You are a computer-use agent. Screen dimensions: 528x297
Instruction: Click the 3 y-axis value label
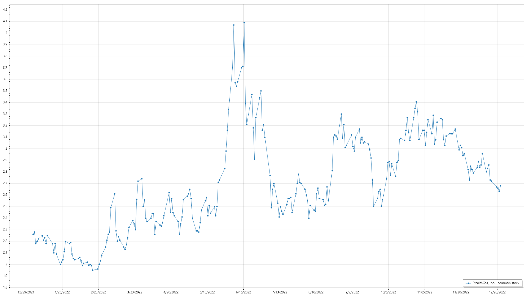coord(6,148)
